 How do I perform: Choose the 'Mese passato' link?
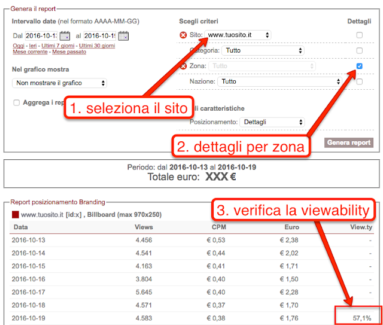point(69,52)
